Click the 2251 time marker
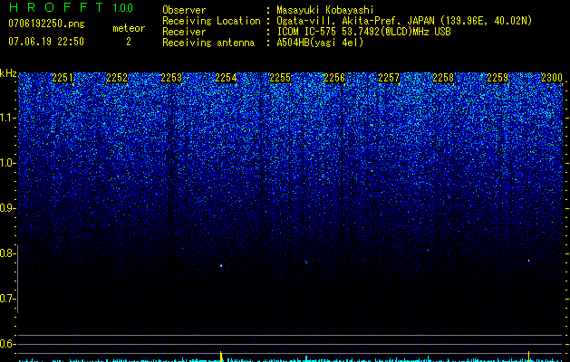This screenshot has width=570, height=362. (x=63, y=78)
